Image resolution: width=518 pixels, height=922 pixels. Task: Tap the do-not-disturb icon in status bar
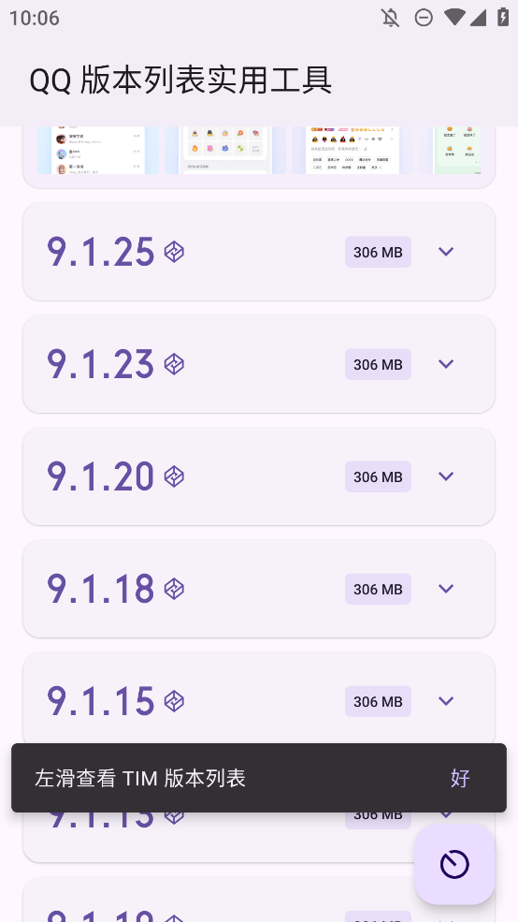pos(424,18)
